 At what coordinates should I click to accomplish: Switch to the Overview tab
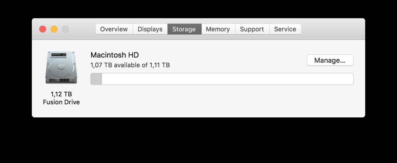click(x=114, y=29)
